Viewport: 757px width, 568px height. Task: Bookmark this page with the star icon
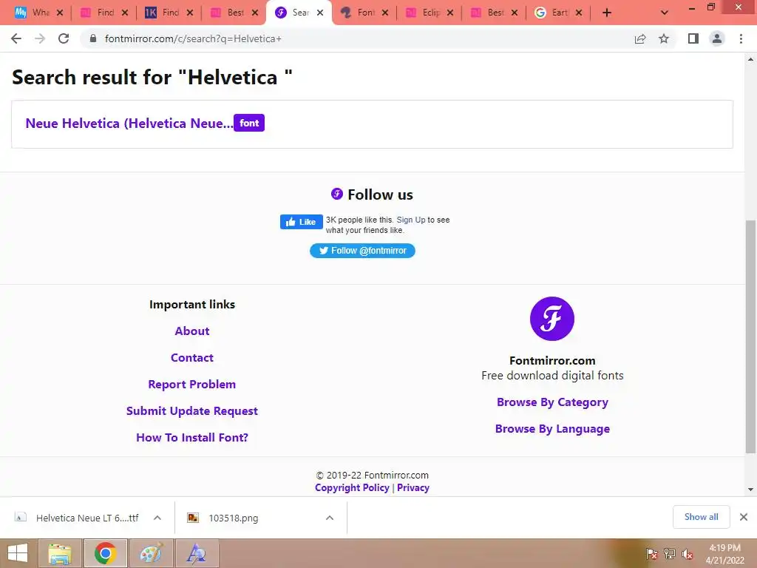pos(664,38)
